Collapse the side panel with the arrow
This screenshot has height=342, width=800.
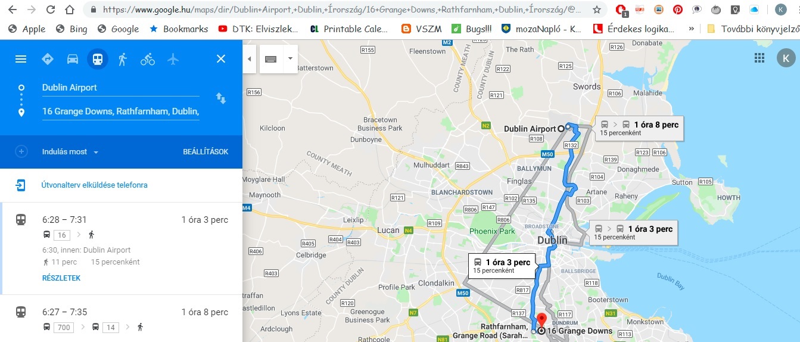[250, 59]
